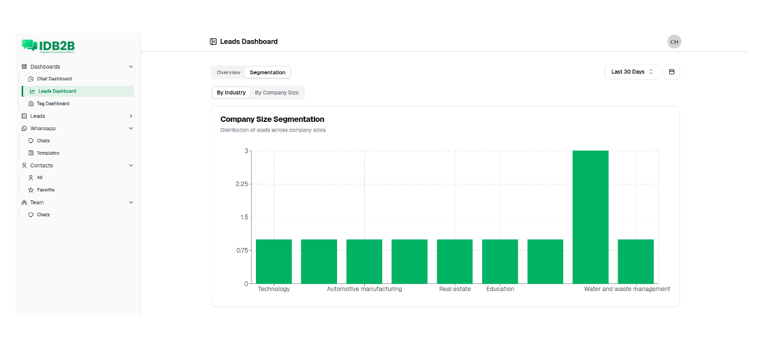Expand the Leads section chevron

131,116
